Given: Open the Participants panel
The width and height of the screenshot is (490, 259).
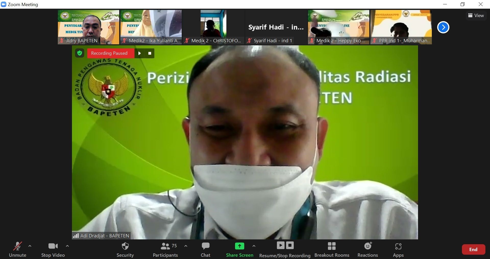Looking at the screenshot, I should [x=165, y=250].
